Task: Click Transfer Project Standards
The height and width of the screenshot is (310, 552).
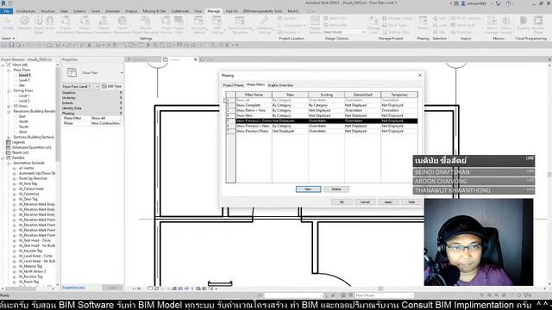Action: click(x=146, y=24)
